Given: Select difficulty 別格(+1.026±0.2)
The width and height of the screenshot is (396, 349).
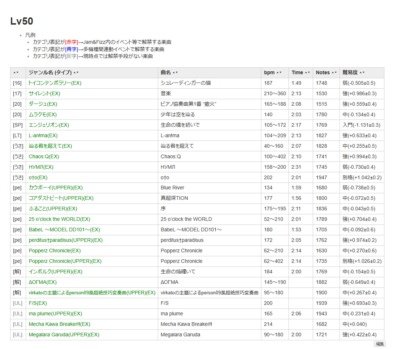Looking at the screenshot, I should 362,261.
